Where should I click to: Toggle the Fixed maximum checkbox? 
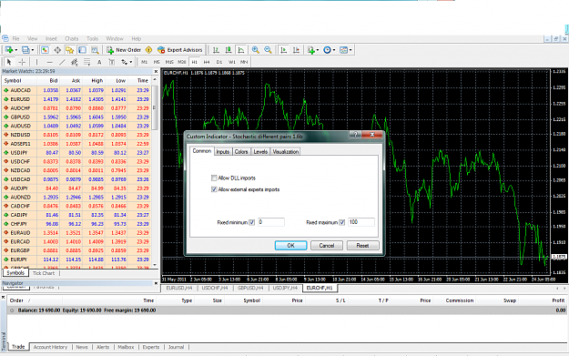click(341, 222)
